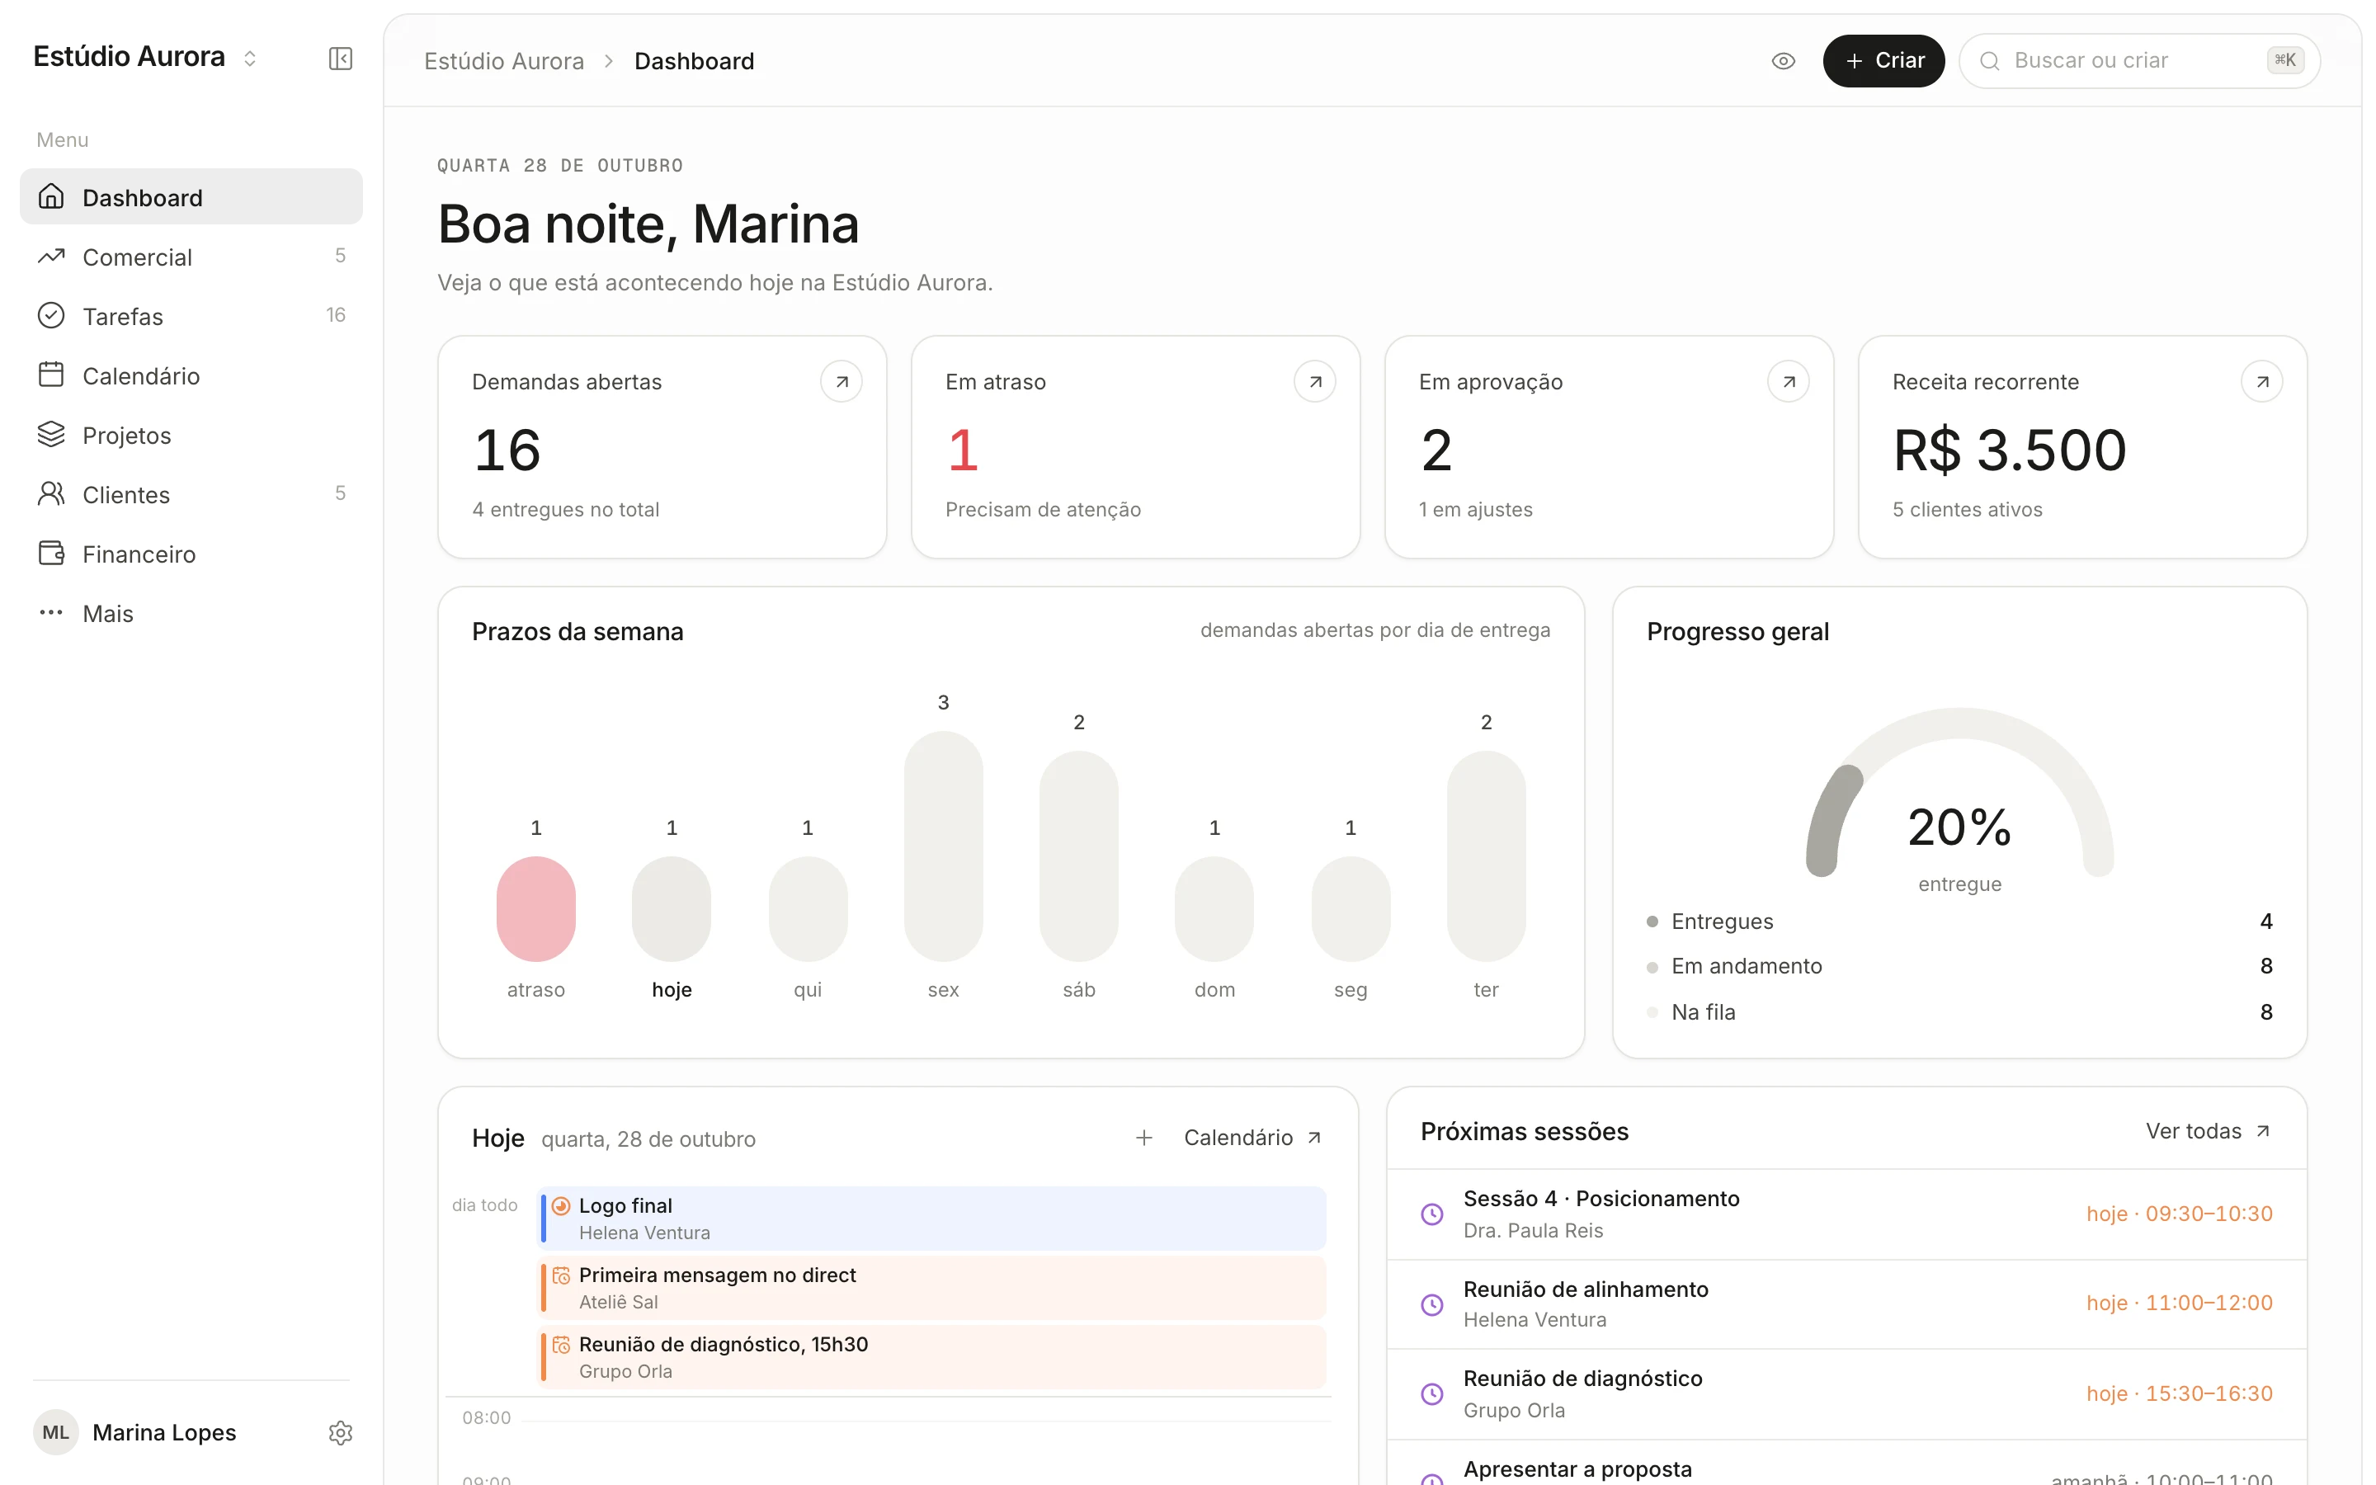Click Estúdio Aurora breadcrumb link
The image size is (2376, 1485).
504,61
